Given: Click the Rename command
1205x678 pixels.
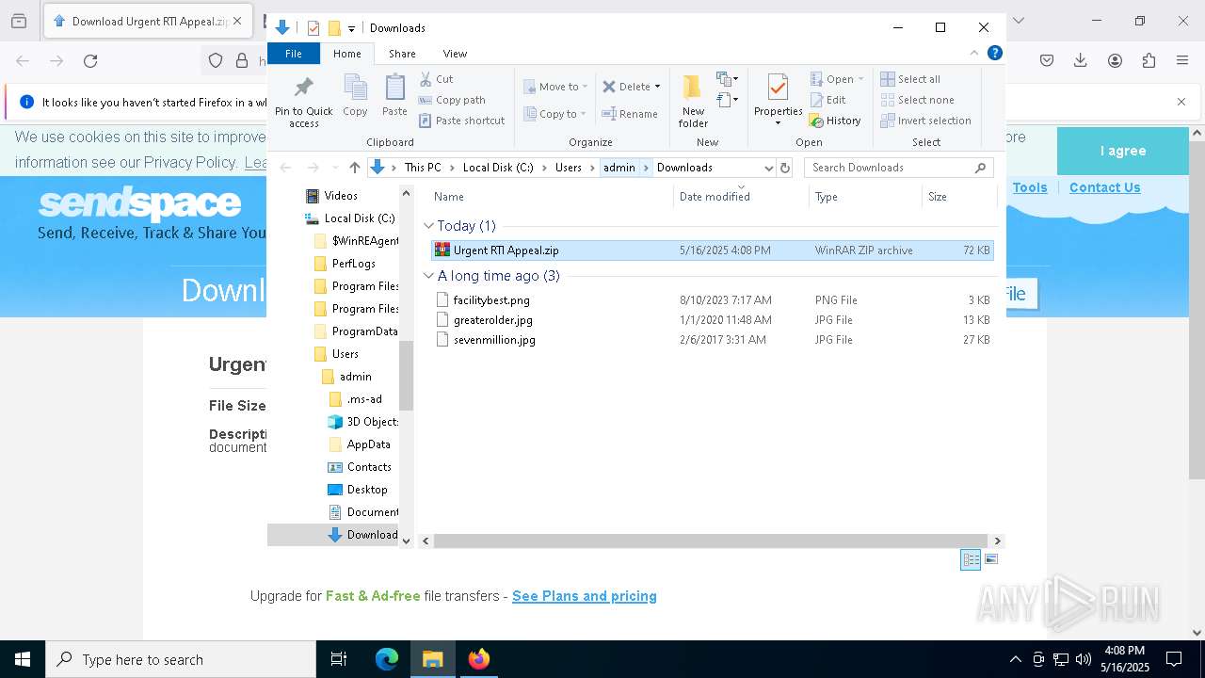Looking at the screenshot, I should [630, 114].
